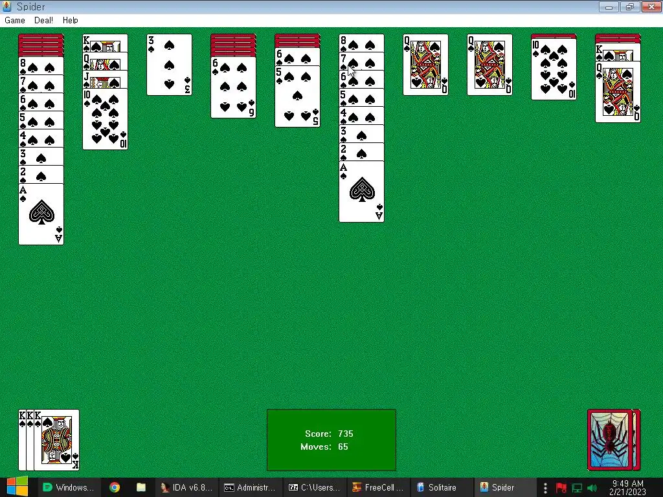Image resolution: width=663 pixels, height=497 pixels.
Task: Select the Queen of spades in eighth column
Action: (489, 65)
